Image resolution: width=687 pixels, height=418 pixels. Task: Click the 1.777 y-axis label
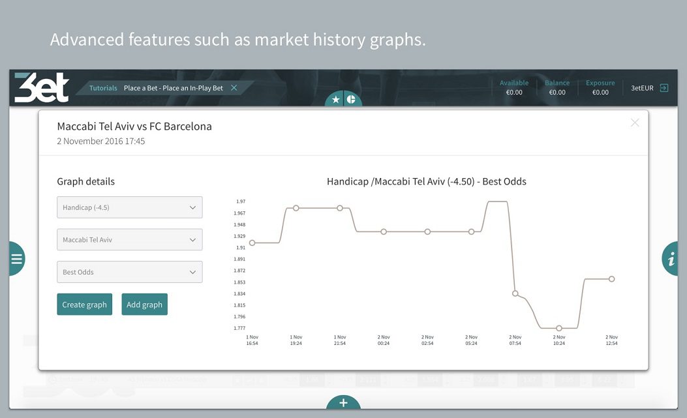[239, 328]
